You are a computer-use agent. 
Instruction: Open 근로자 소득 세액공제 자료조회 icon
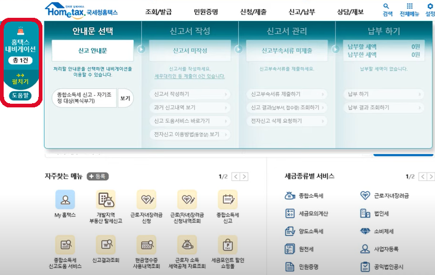click(x=187, y=245)
